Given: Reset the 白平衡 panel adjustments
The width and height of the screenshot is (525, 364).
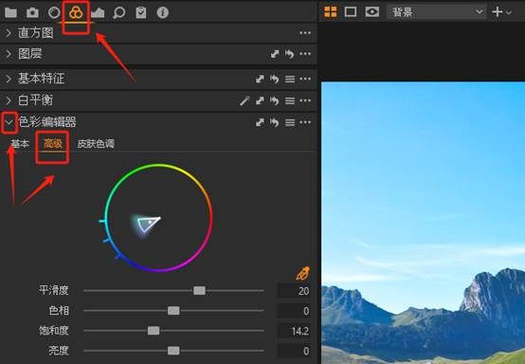Looking at the screenshot, I should [x=275, y=100].
